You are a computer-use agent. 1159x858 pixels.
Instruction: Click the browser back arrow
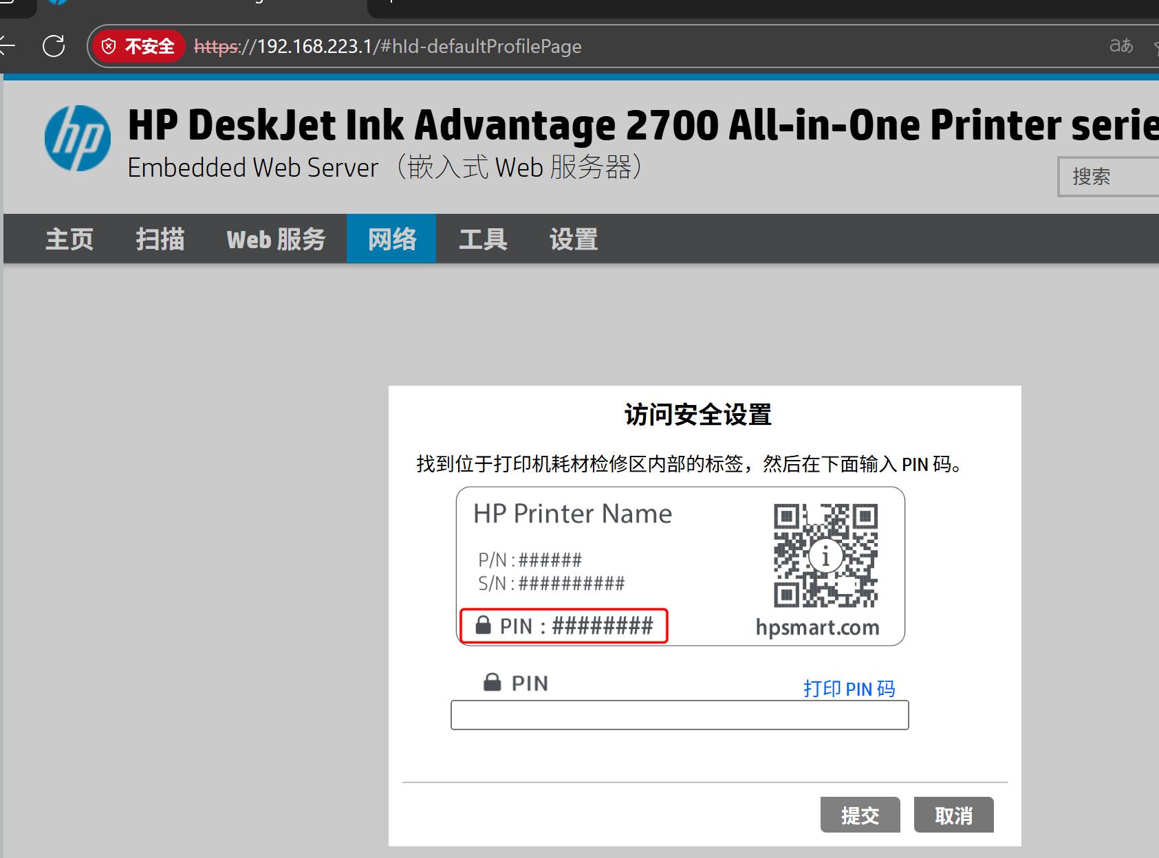(7, 46)
